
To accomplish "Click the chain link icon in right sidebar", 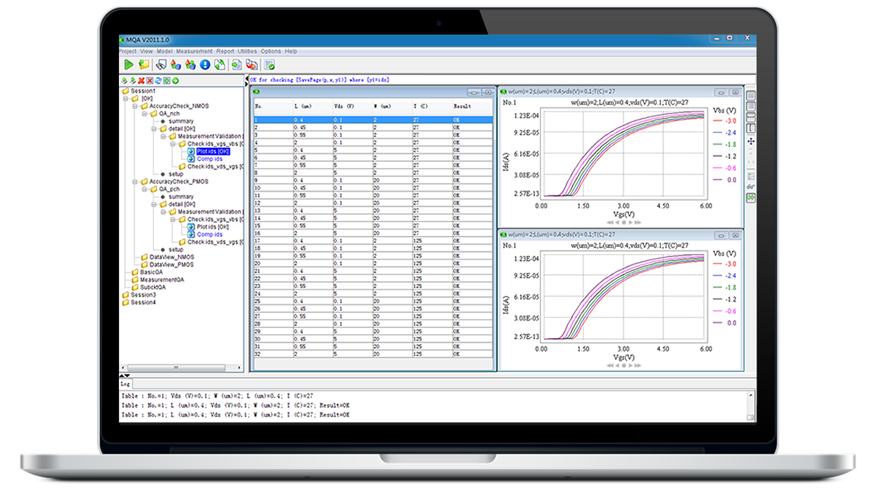I will point(751,187).
